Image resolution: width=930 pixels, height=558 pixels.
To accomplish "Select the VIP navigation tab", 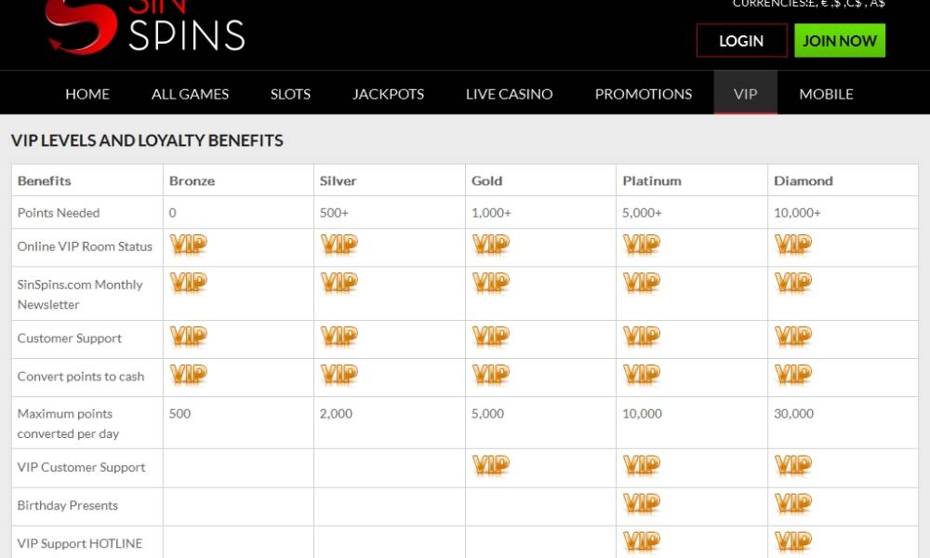I will (x=746, y=93).
